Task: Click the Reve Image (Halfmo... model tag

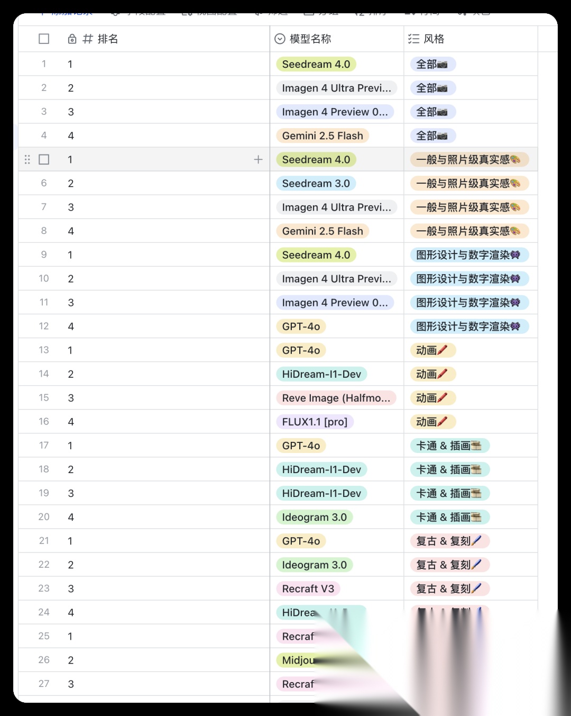Action: tap(336, 397)
